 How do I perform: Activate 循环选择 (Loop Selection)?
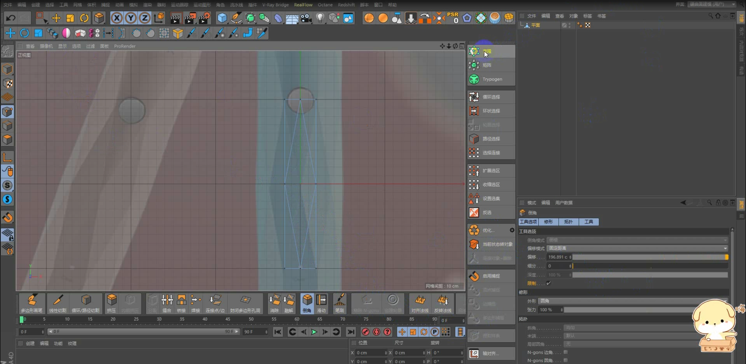tap(491, 97)
